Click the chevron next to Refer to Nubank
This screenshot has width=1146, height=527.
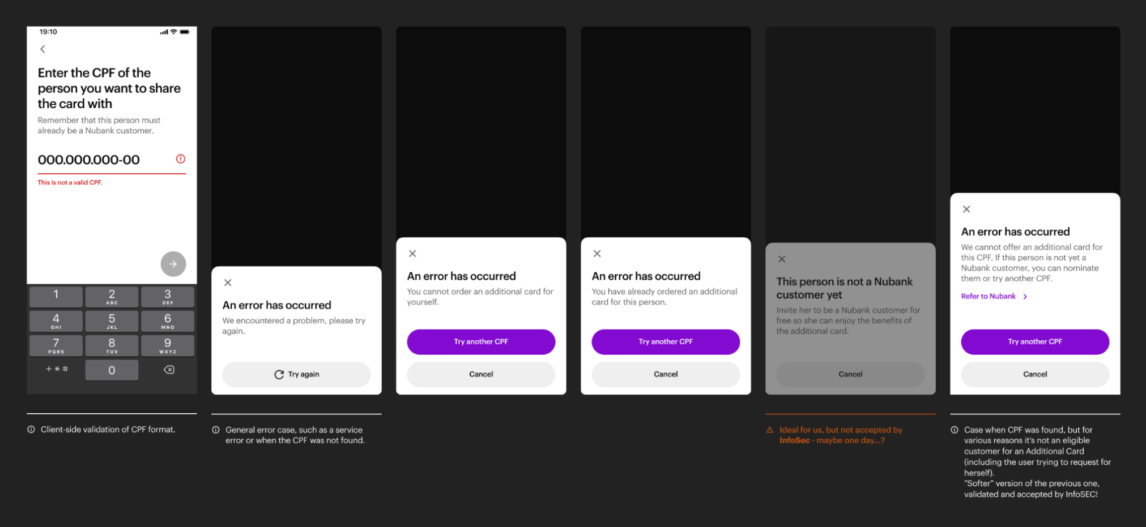pyautogui.click(x=1025, y=297)
